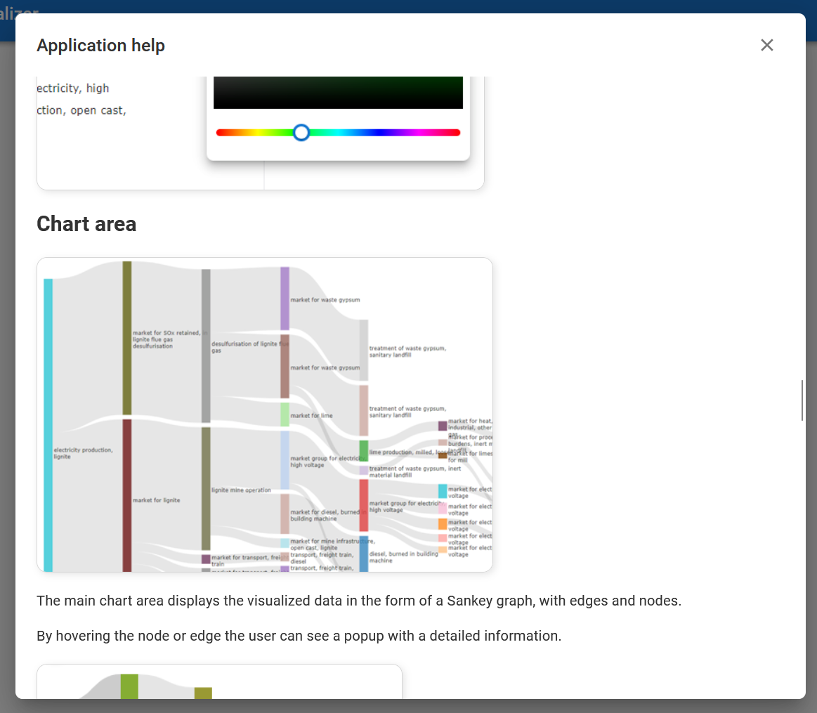This screenshot has width=817, height=713.
Task: Click the grey desulfurisation node bar
Action: tap(207, 346)
